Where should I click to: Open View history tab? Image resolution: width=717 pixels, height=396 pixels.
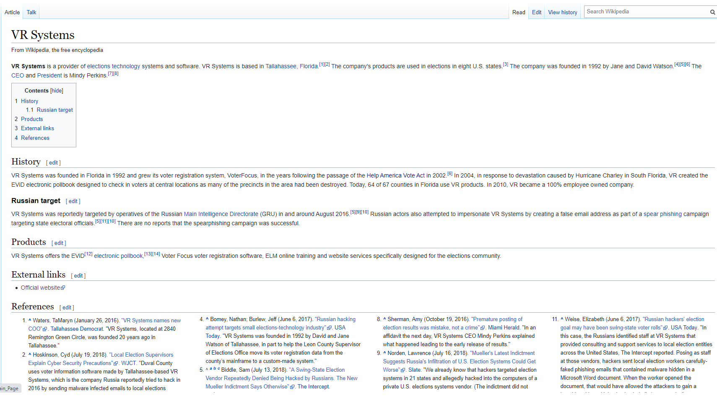coord(563,12)
